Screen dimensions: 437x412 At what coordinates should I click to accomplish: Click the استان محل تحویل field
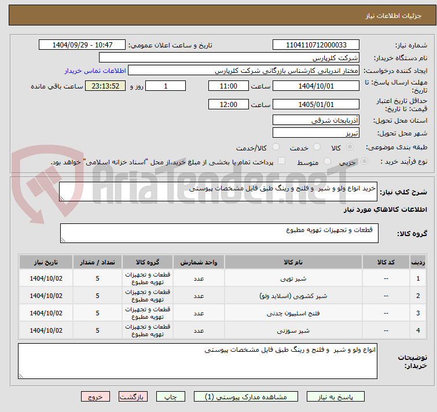click(x=316, y=120)
